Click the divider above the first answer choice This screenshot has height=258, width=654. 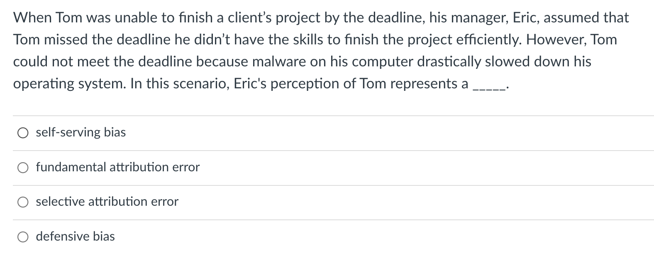[x=327, y=115]
